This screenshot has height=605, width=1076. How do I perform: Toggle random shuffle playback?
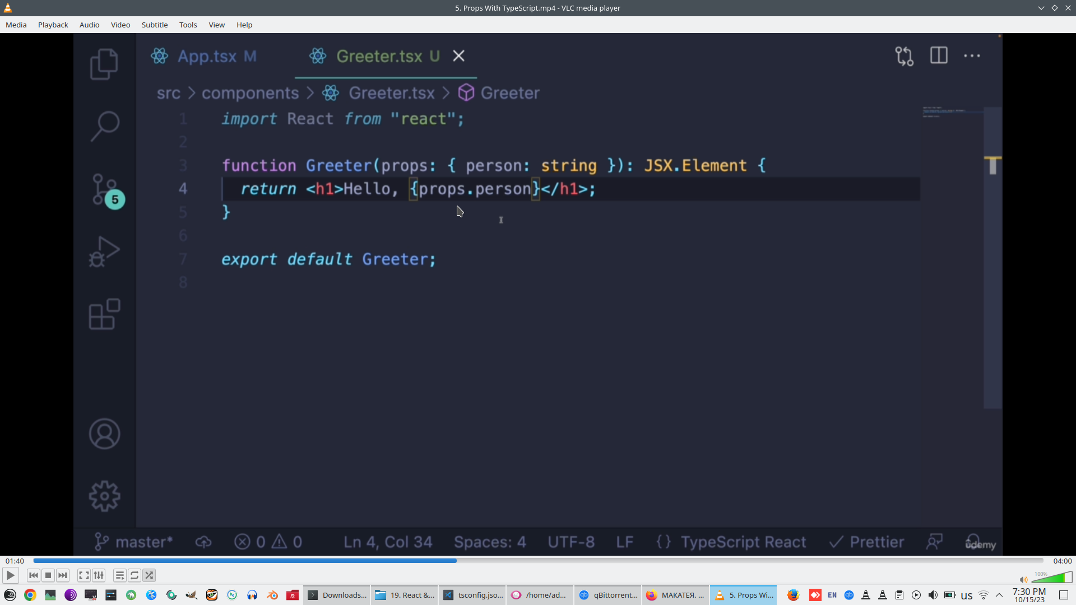pos(149,575)
